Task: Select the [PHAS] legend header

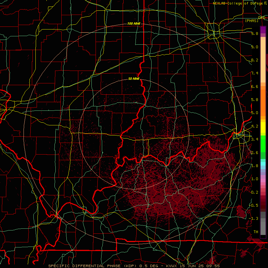Action: [252, 21]
